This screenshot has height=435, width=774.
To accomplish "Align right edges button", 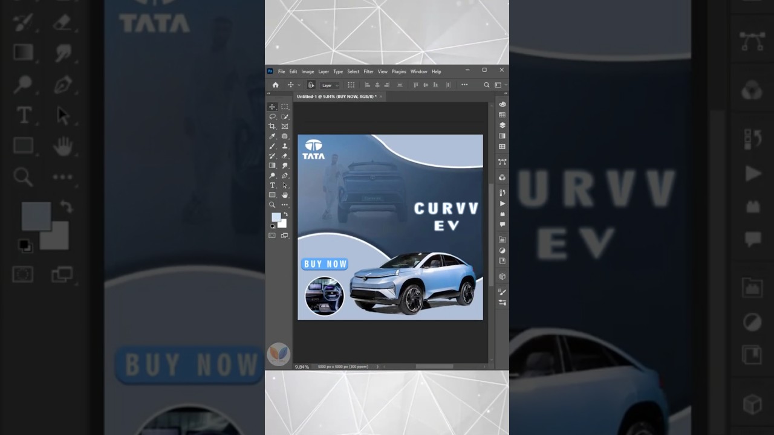I will click(x=387, y=85).
